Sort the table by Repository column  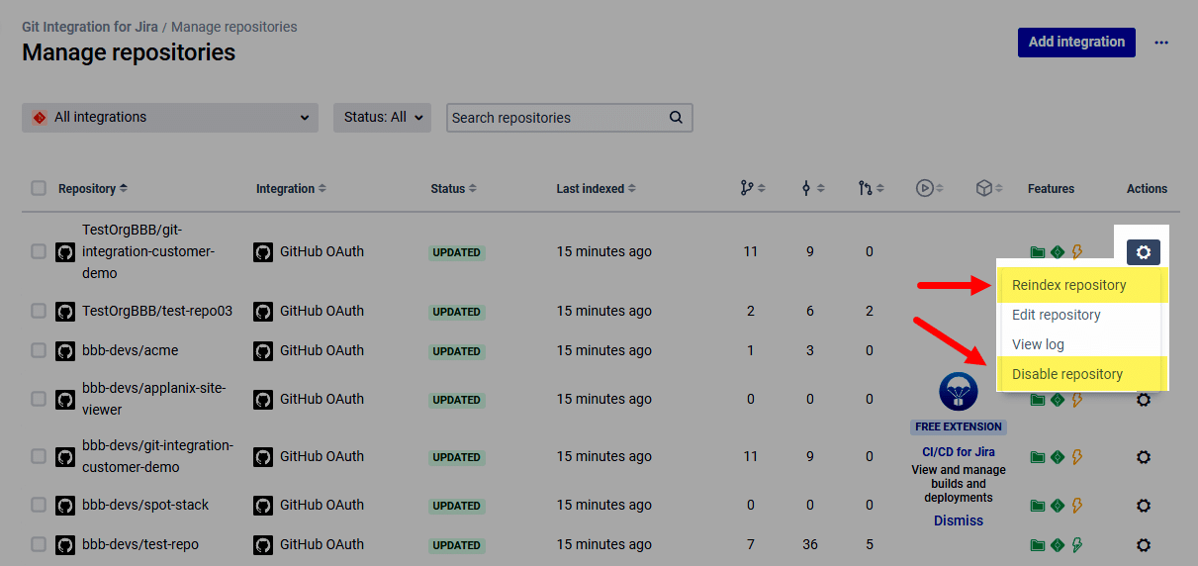93,188
